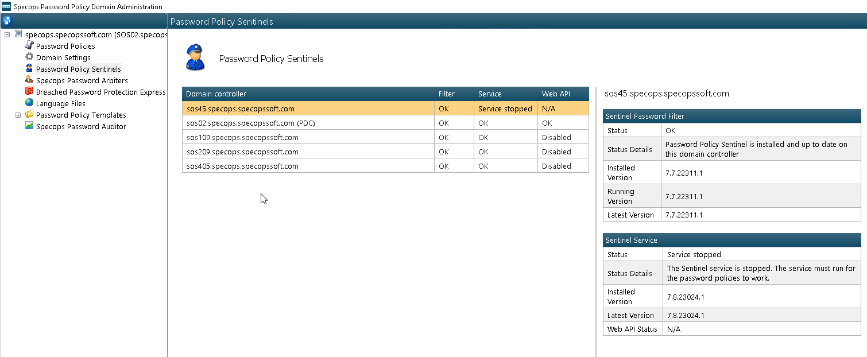Click the 'Sentinel service is stopped' status details text
Image resolution: width=867 pixels, height=357 pixels.
coord(761,273)
